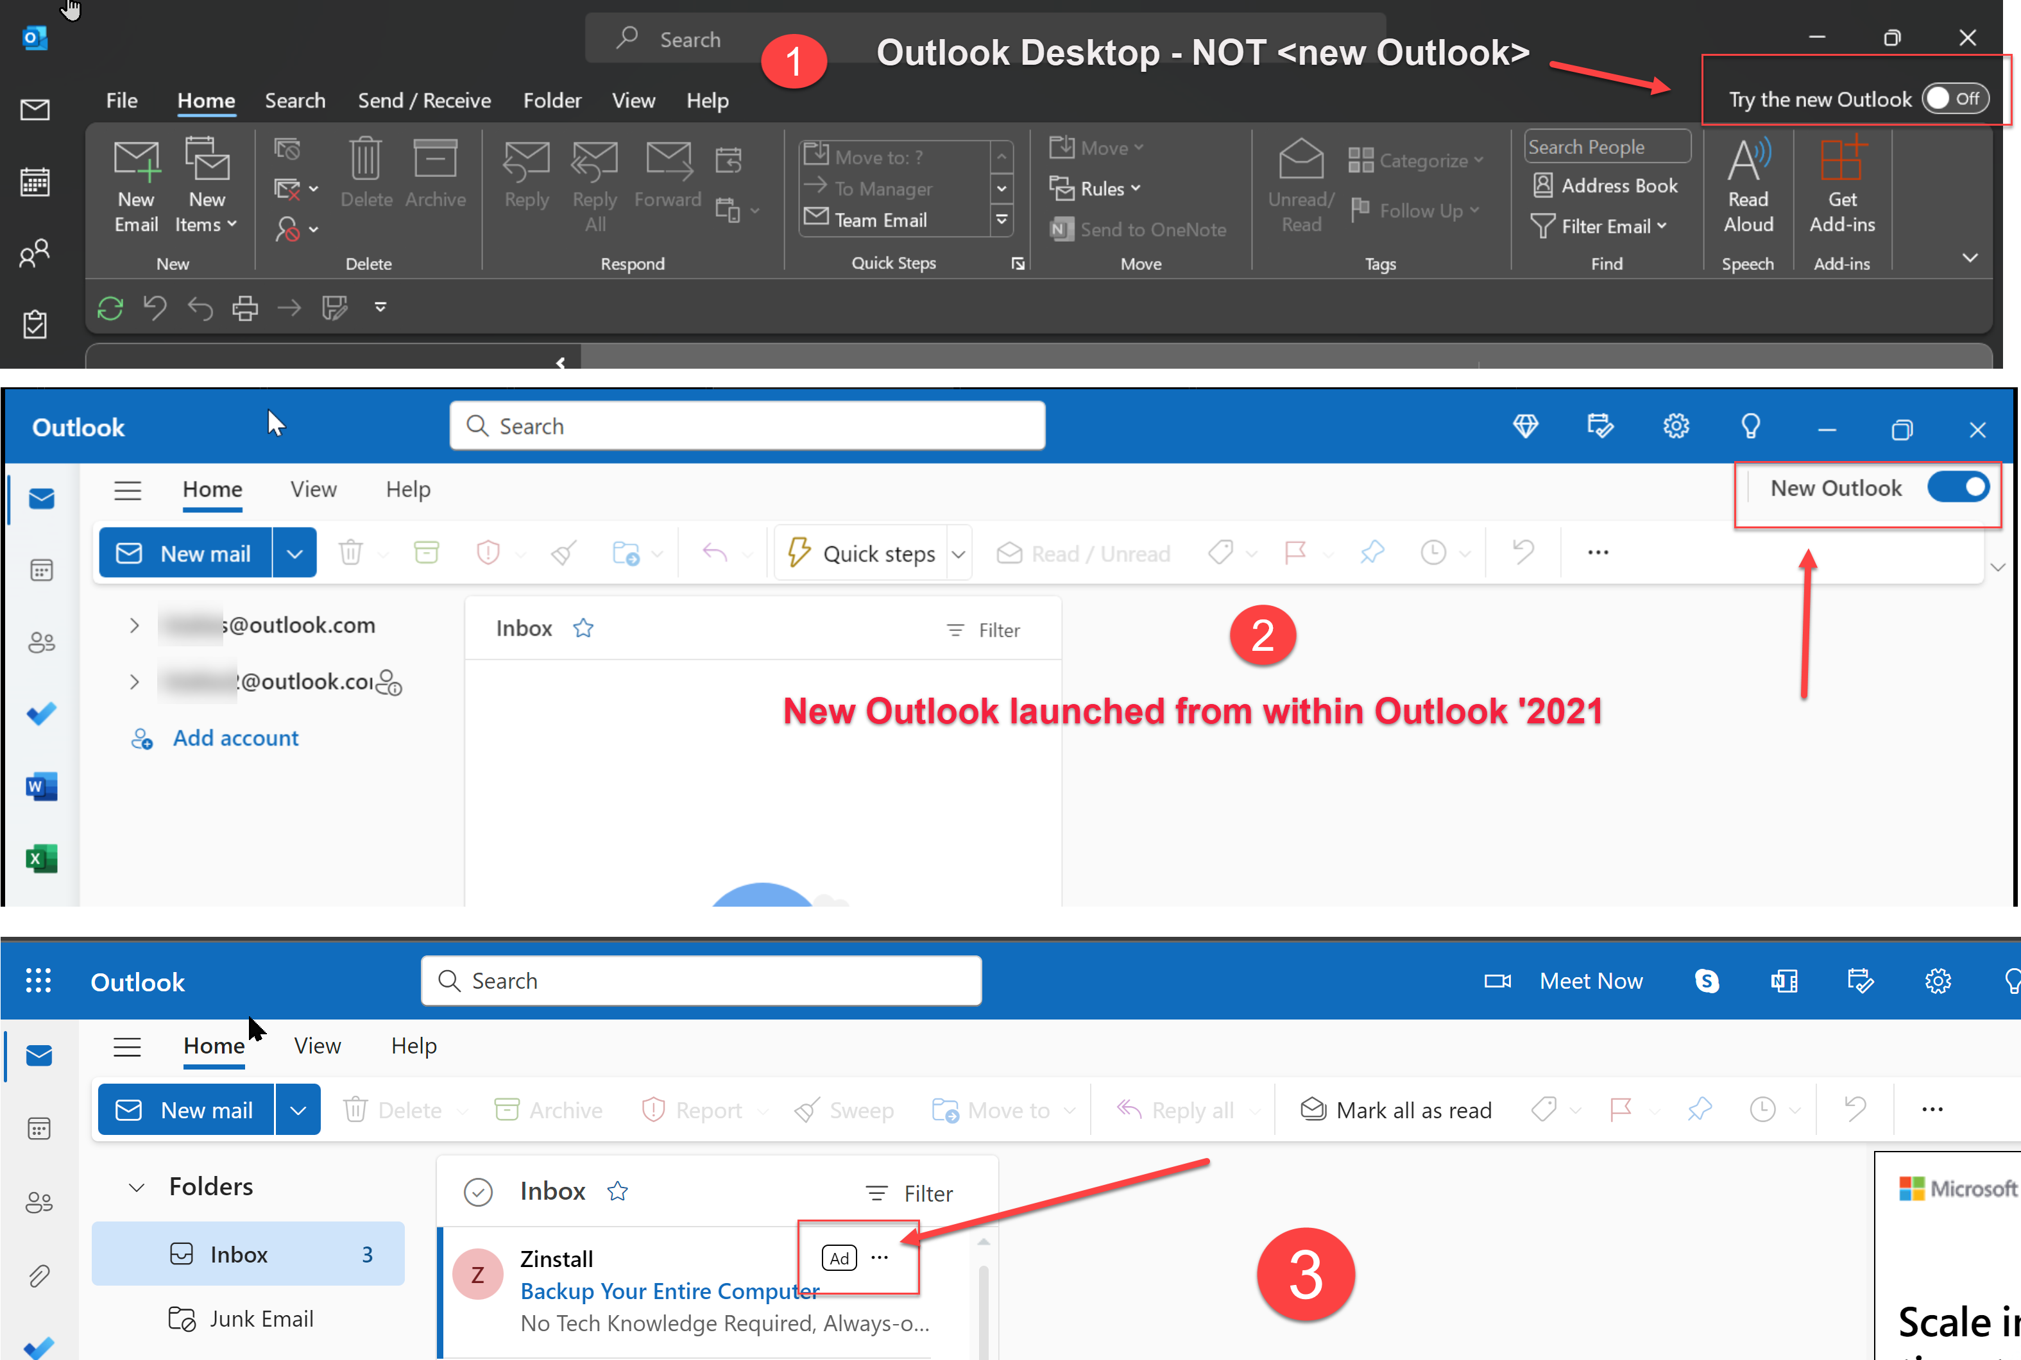This screenshot has height=1360, width=2021.
Task: Open the Zinstall 'Backup Your Entire Computer' link
Action: click(x=669, y=1291)
